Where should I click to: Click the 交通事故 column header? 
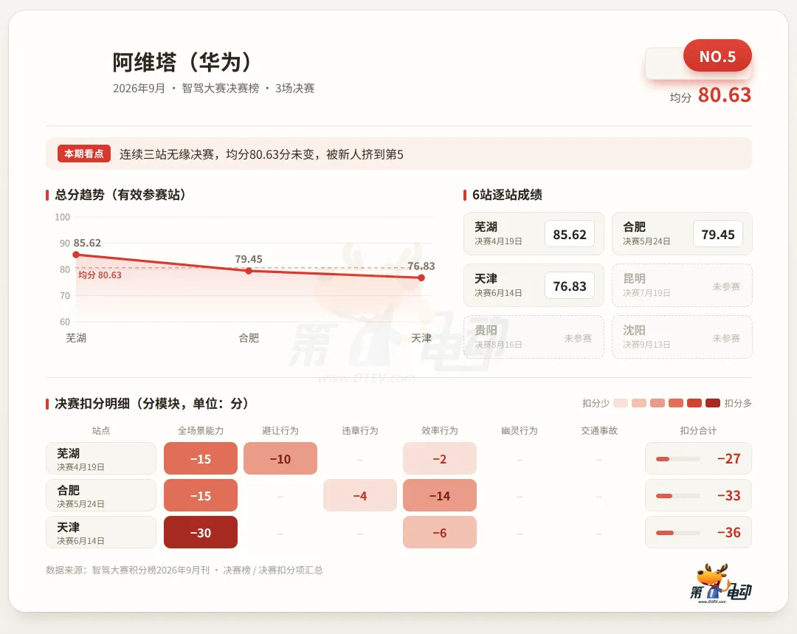[x=599, y=430]
